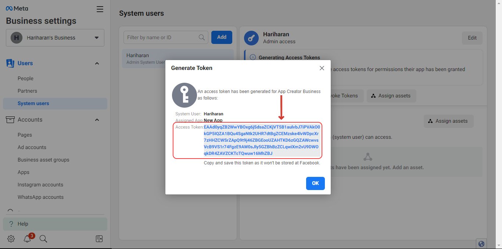Open Ad accounts in sidebar
The image size is (502, 249).
coord(32,147)
